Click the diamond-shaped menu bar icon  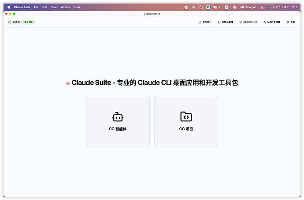(x=193, y=7)
